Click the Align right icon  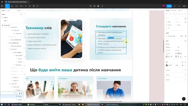[x=173, y=14]
